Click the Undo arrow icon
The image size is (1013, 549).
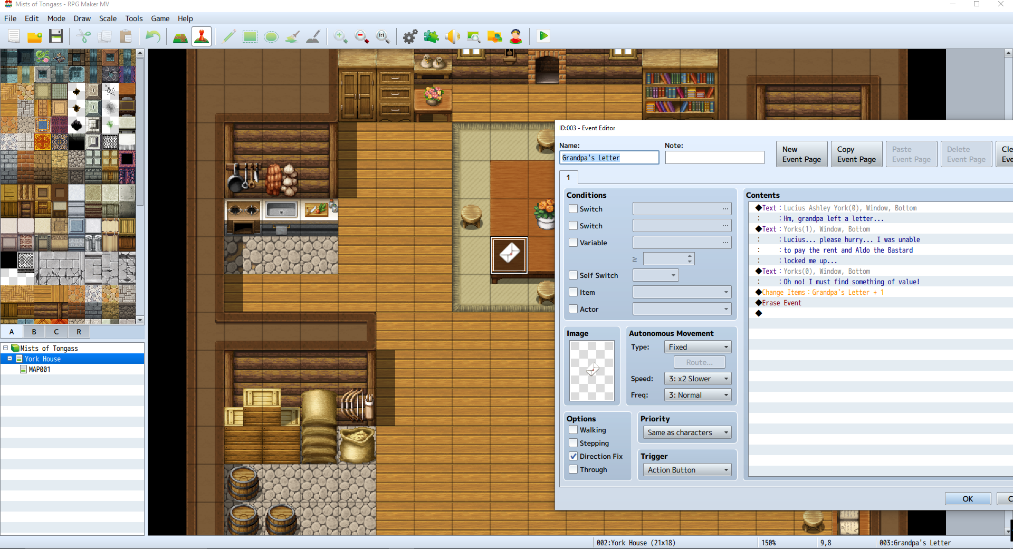click(153, 36)
